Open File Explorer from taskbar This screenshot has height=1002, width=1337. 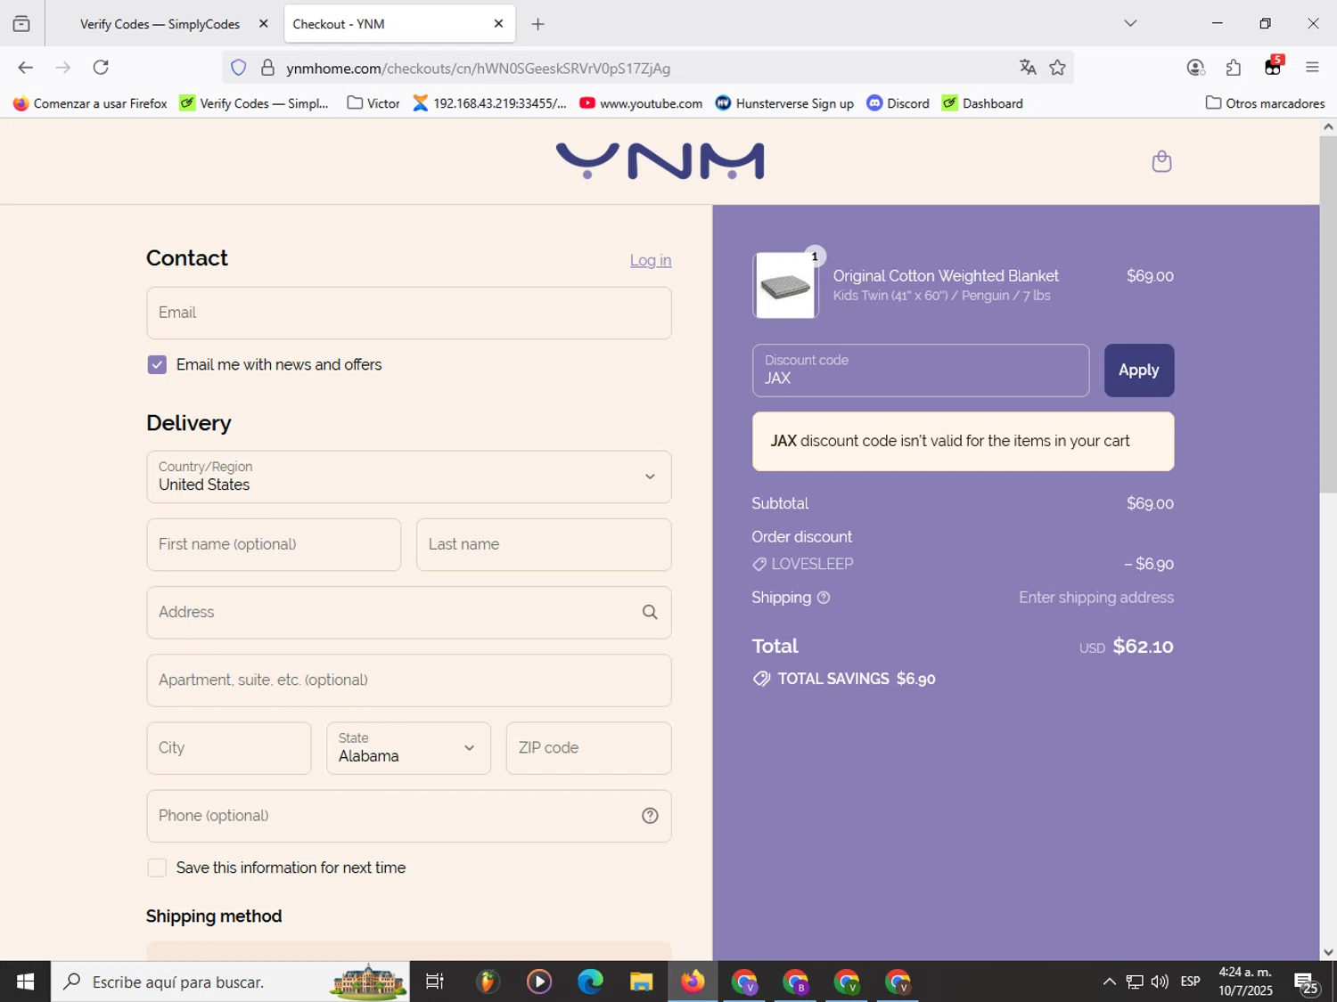[641, 982]
